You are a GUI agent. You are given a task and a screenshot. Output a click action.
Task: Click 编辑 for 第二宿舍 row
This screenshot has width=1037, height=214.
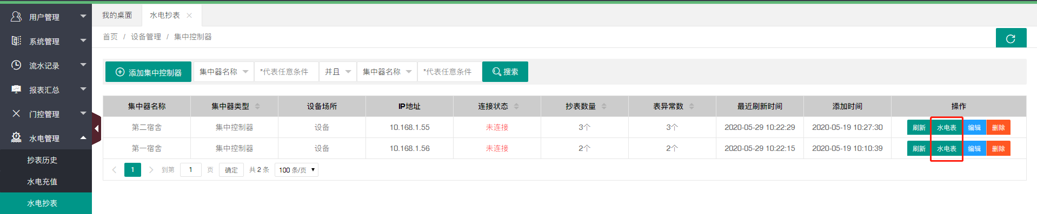click(x=974, y=128)
